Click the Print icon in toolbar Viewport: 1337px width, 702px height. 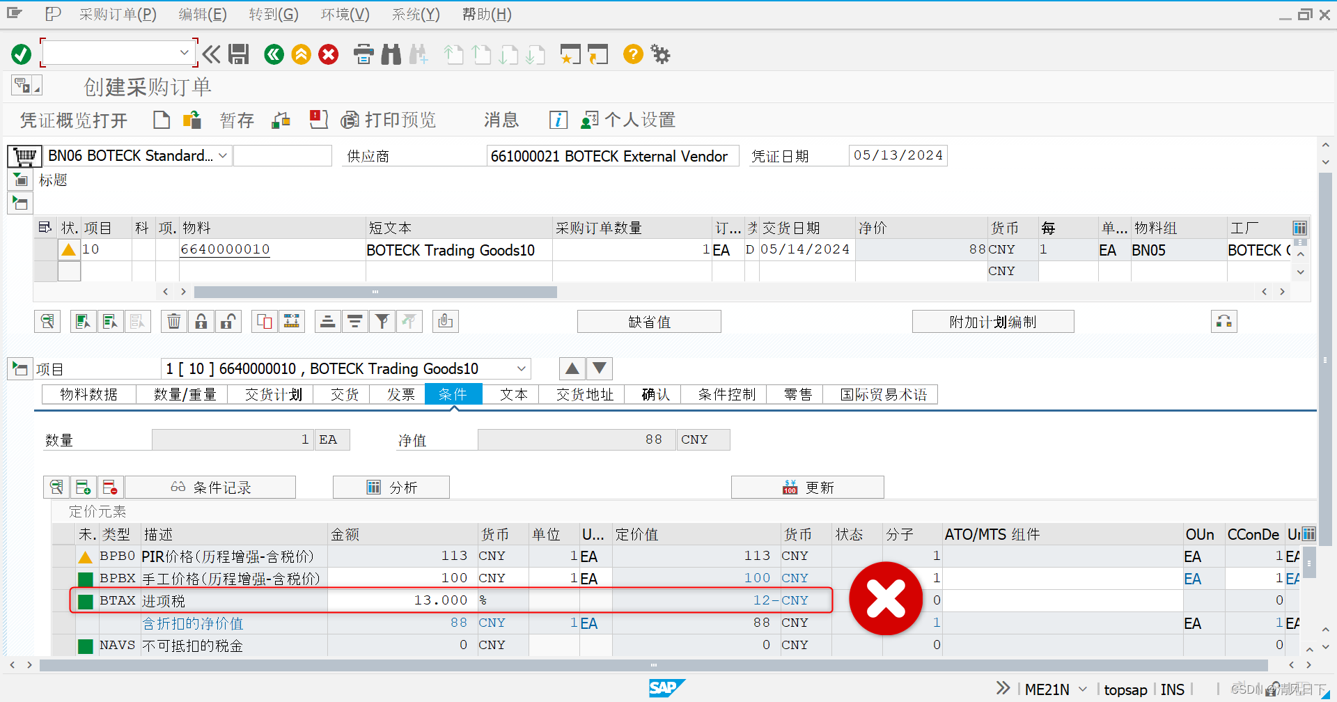pos(363,54)
